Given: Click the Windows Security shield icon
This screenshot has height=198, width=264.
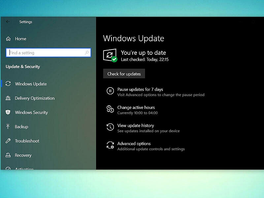Looking at the screenshot, I should (8, 113).
